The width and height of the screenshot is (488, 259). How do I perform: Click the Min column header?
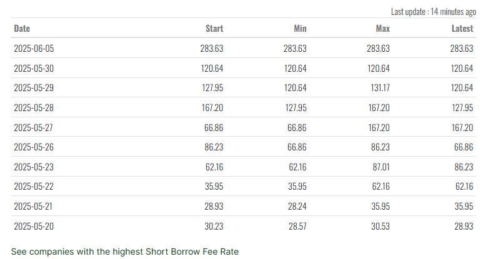point(300,29)
